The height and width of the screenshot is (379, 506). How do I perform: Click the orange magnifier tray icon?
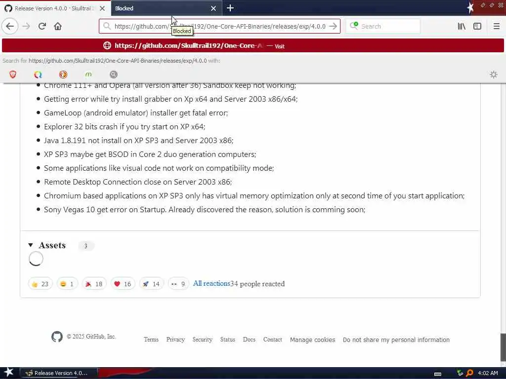pyautogui.click(x=469, y=373)
